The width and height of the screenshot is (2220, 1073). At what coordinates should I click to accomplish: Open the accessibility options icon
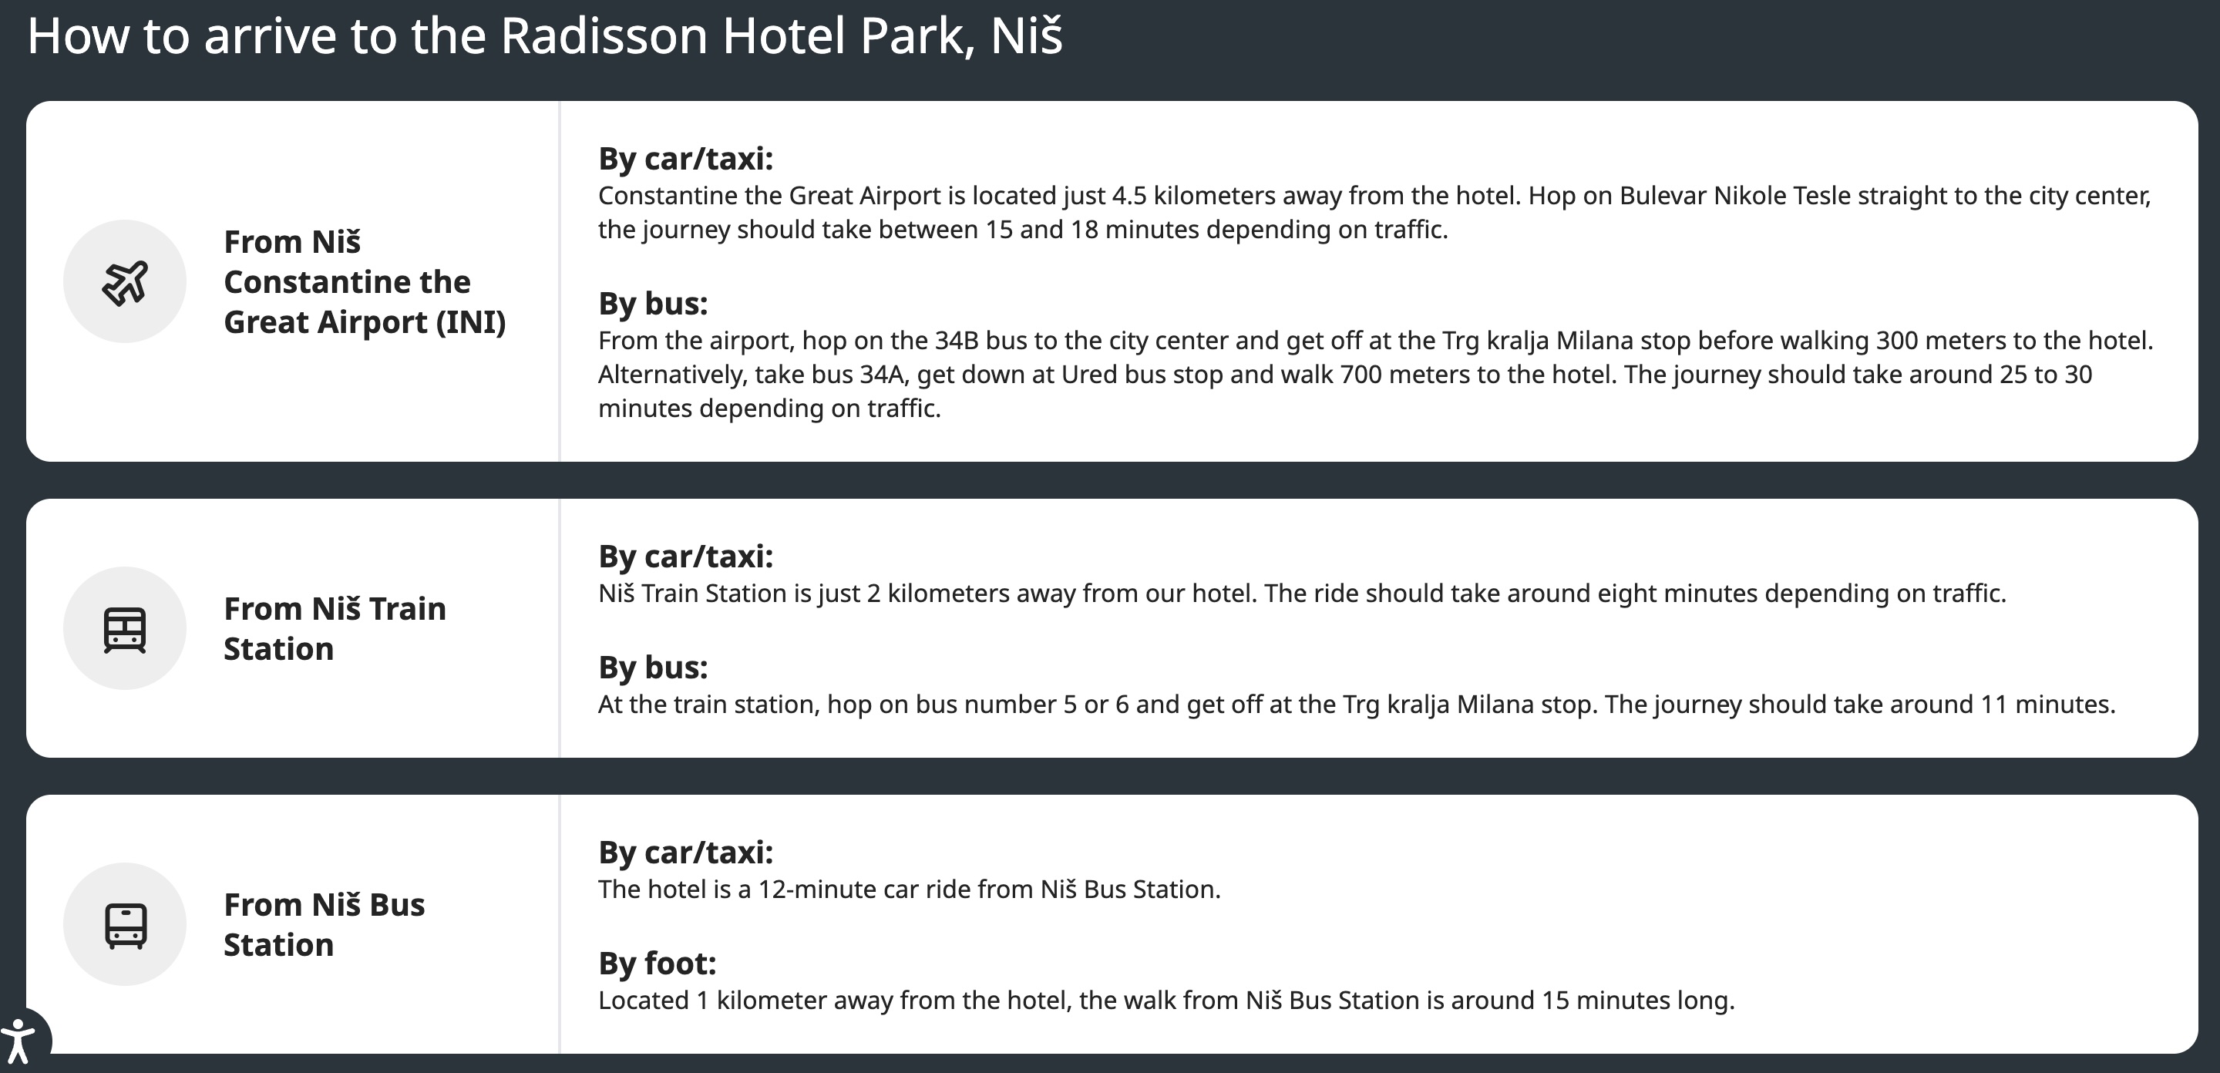18,1041
